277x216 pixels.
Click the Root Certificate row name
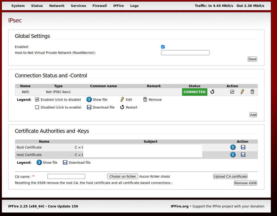point(29,147)
